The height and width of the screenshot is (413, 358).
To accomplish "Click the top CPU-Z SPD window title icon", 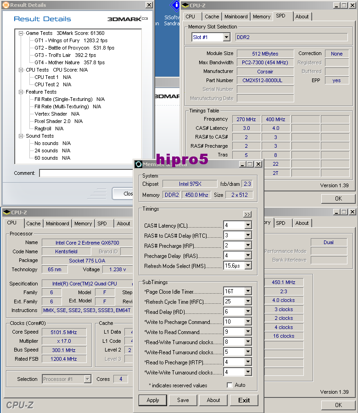I will point(185,5).
